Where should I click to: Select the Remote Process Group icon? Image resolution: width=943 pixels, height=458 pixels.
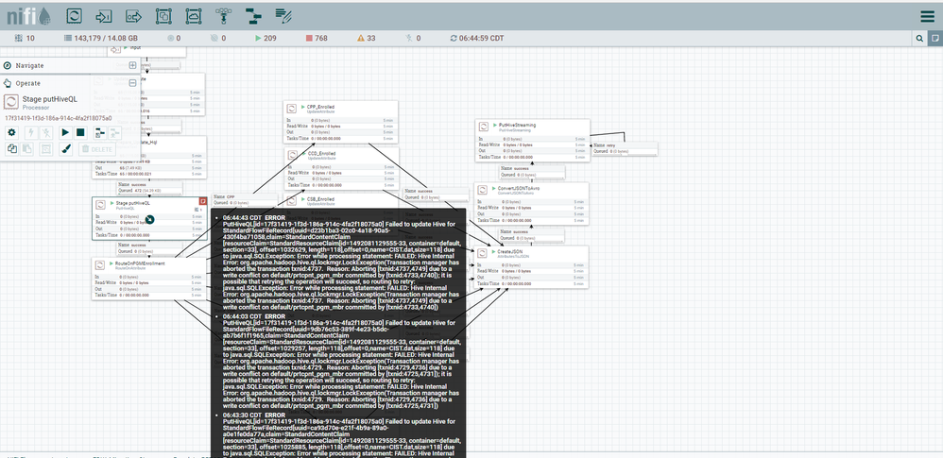[194, 15]
